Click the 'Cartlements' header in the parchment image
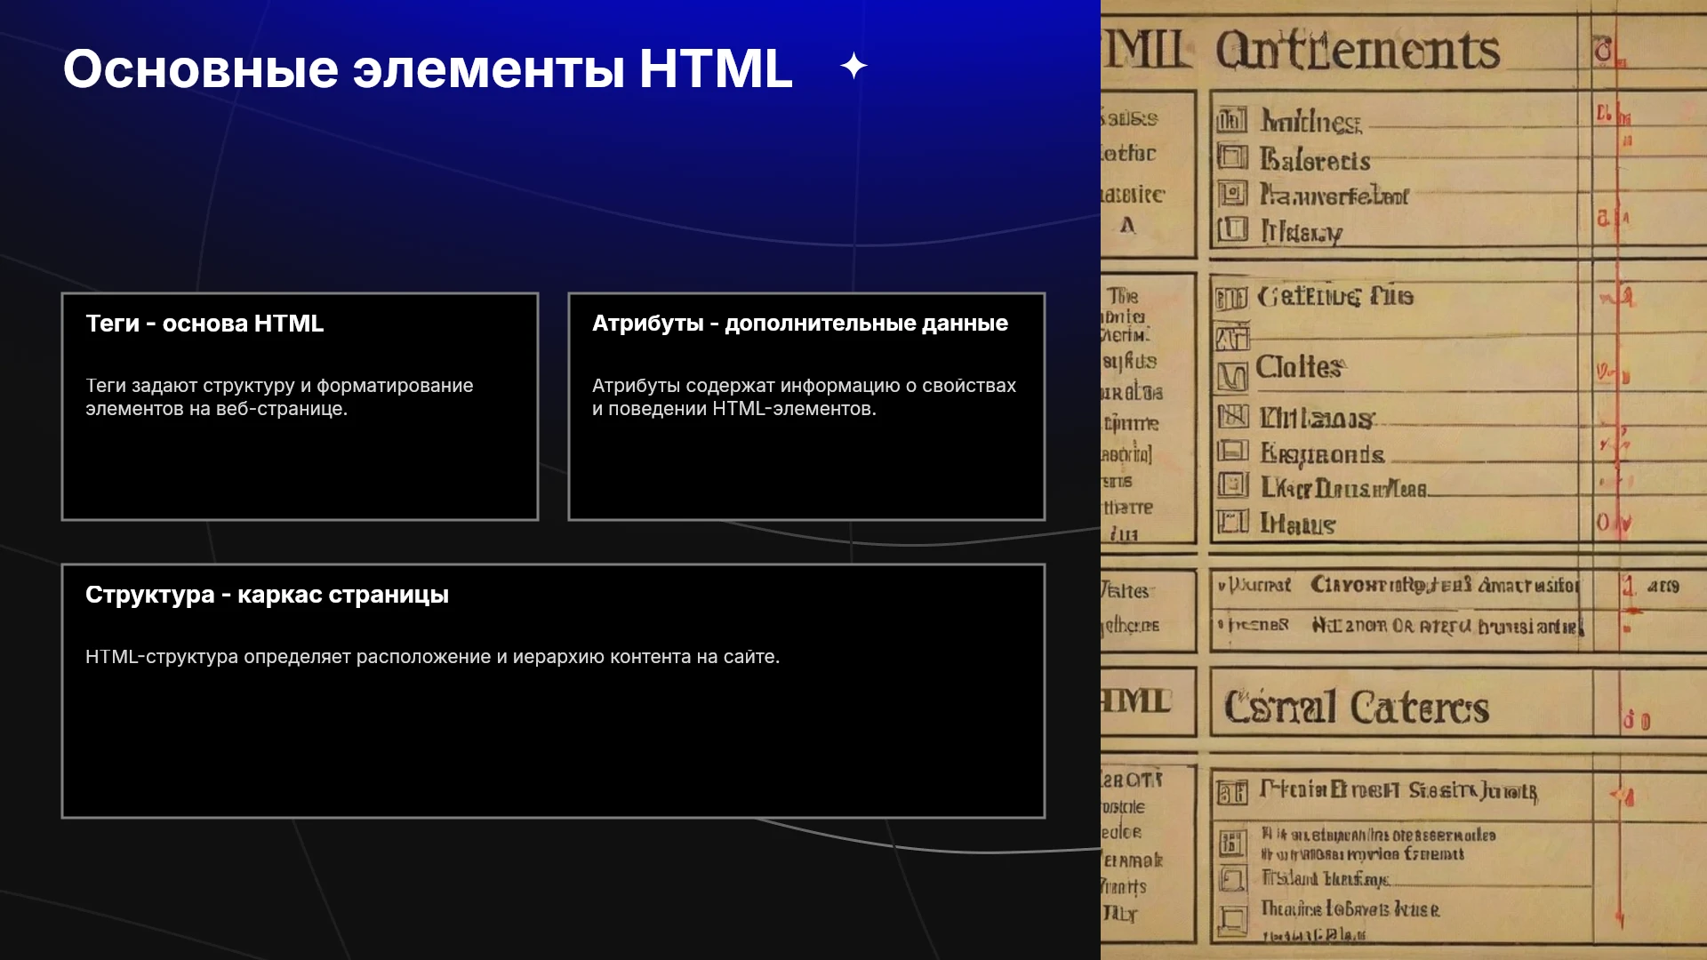This screenshot has width=1707, height=960. click(x=1357, y=50)
